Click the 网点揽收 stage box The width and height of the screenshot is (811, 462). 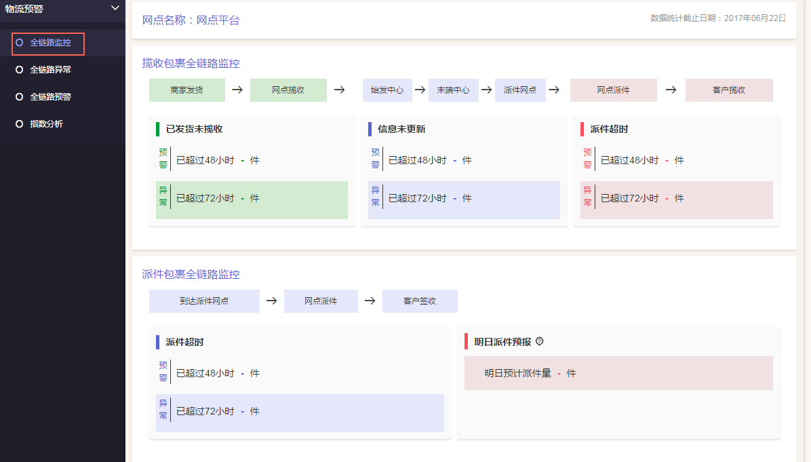288,90
